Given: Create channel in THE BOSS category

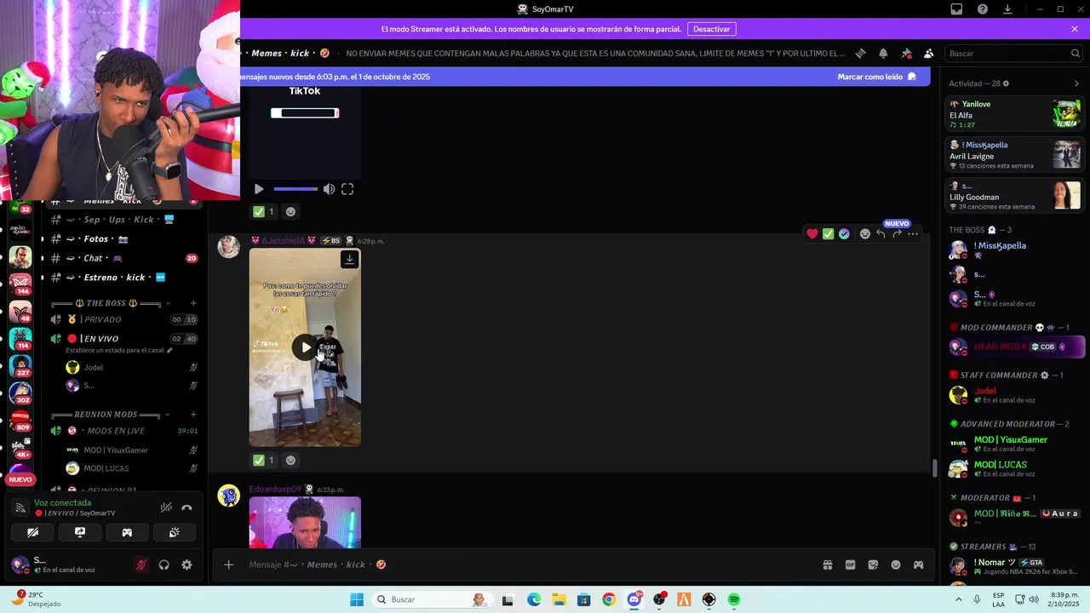Looking at the screenshot, I should pyautogui.click(x=193, y=303).
